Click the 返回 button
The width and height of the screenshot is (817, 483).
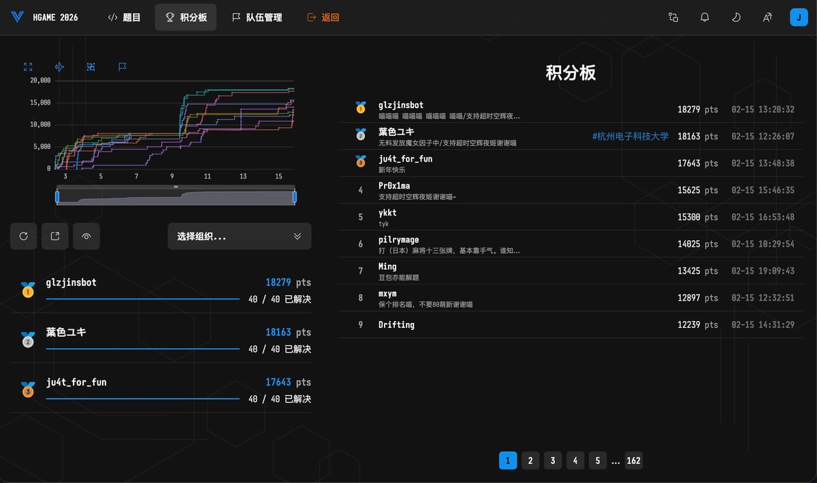pyautogui.click(x=322, y=17)
